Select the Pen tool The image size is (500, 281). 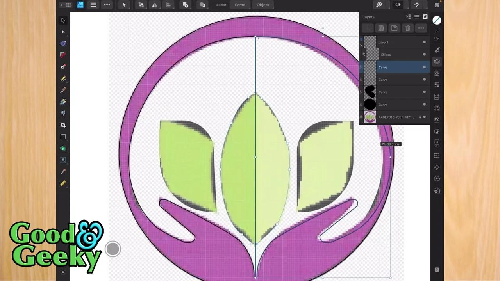tap(63, 67)
